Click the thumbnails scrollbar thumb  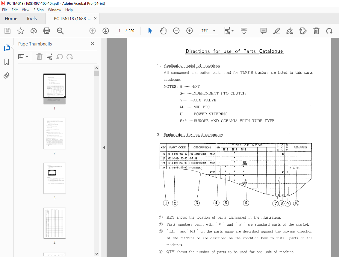click(x=97, y=73)
